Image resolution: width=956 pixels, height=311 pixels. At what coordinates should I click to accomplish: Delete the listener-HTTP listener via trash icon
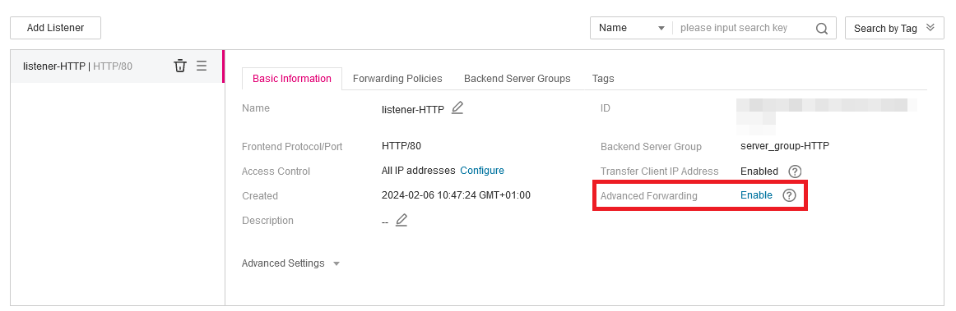coord(180,66)
